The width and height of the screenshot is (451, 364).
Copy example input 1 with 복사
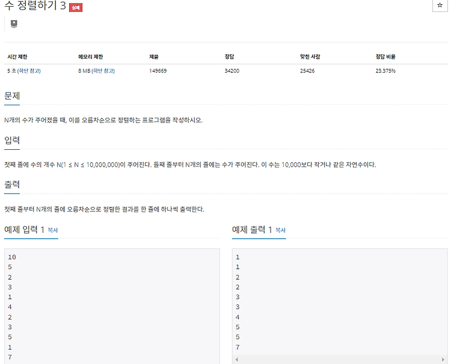[53, 230]
